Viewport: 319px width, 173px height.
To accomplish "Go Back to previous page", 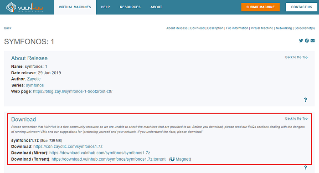I will [x=8, y=28].
